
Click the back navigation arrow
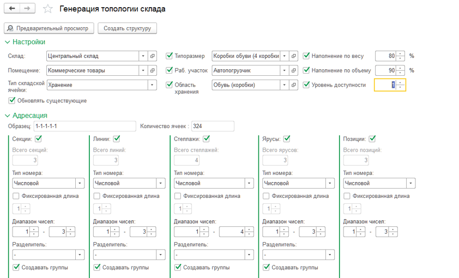[12, 9]
